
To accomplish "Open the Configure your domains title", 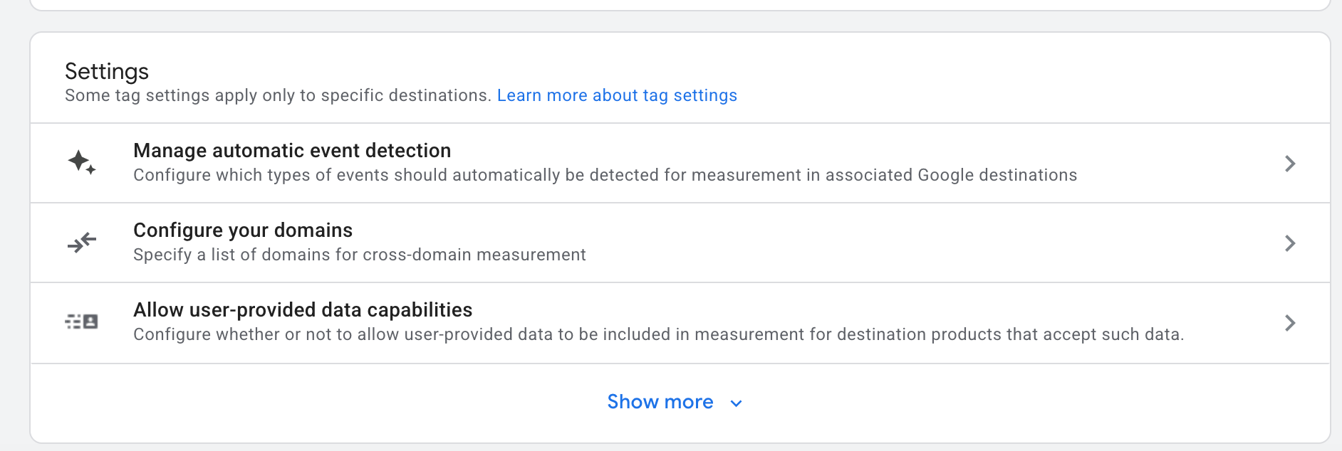I will [243, 230].
